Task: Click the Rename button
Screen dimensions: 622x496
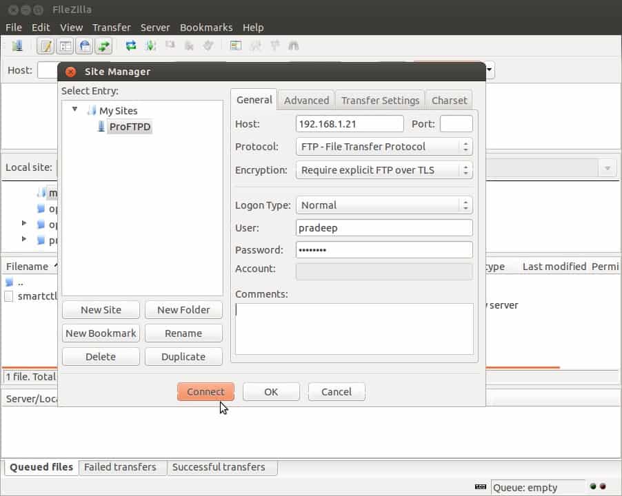Action: click(183, 333)
